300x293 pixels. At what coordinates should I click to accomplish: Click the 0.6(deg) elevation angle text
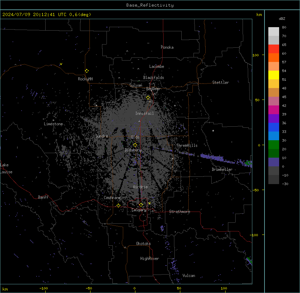click(x=80, y=15)
